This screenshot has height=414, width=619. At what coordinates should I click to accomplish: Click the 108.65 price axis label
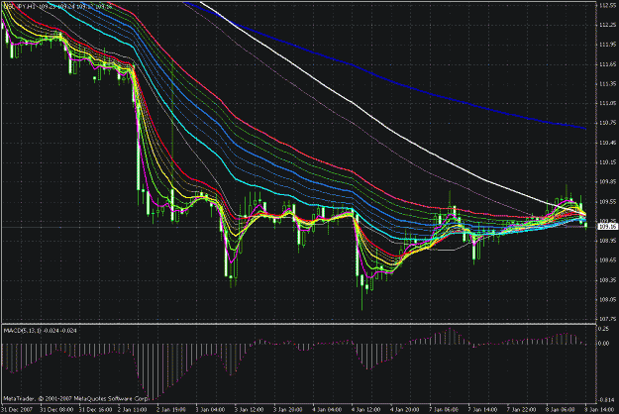tap(608, 260)
